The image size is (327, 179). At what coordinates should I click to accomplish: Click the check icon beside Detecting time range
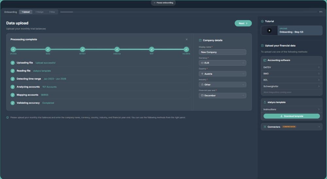pos(12,79)
